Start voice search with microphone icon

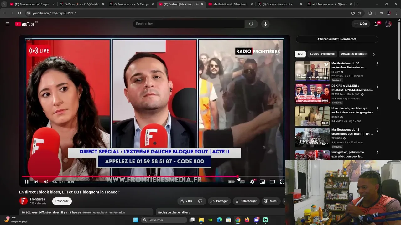(265, 24)
